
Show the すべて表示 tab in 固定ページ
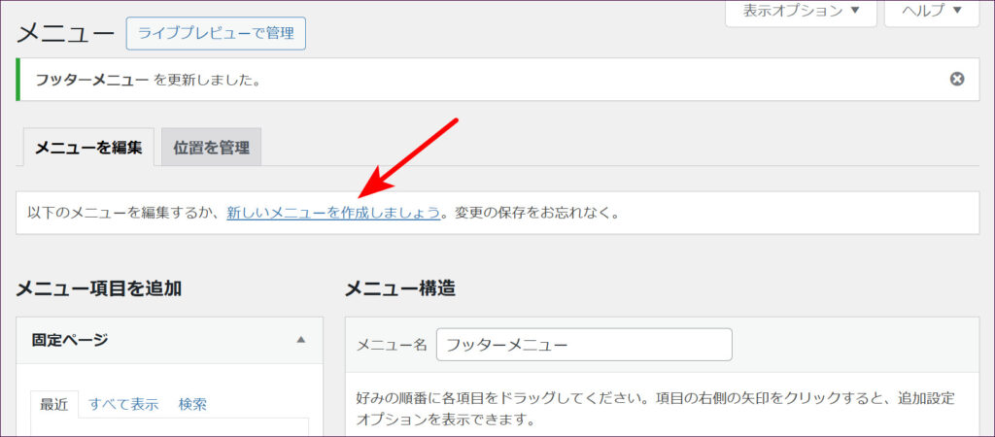123,404
